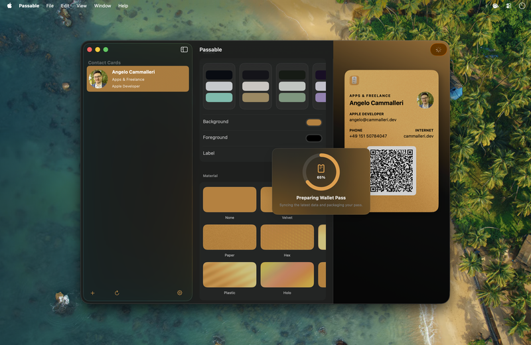Click the Material section heading

pyautogui.click(x=210, y=176)
